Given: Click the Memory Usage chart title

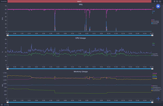Looking at the screenshot, I should tap(81, 71).
